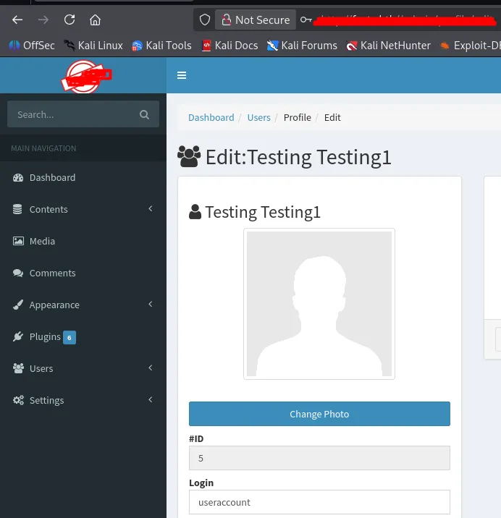Click the Plugins count badge 6
501x518 pixels.
tap(69, 338)
